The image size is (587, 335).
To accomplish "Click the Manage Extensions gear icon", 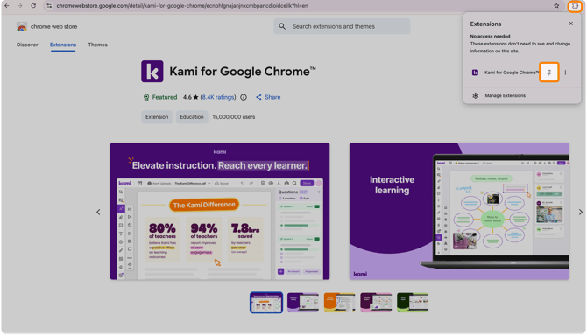I will click(x=475, y=95).
